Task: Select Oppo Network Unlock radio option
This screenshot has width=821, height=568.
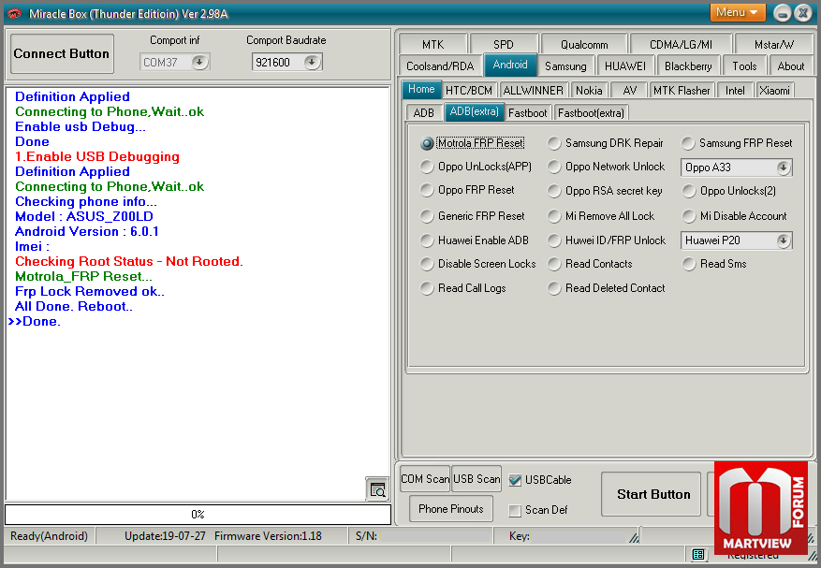Action: (x=555, y=167)
